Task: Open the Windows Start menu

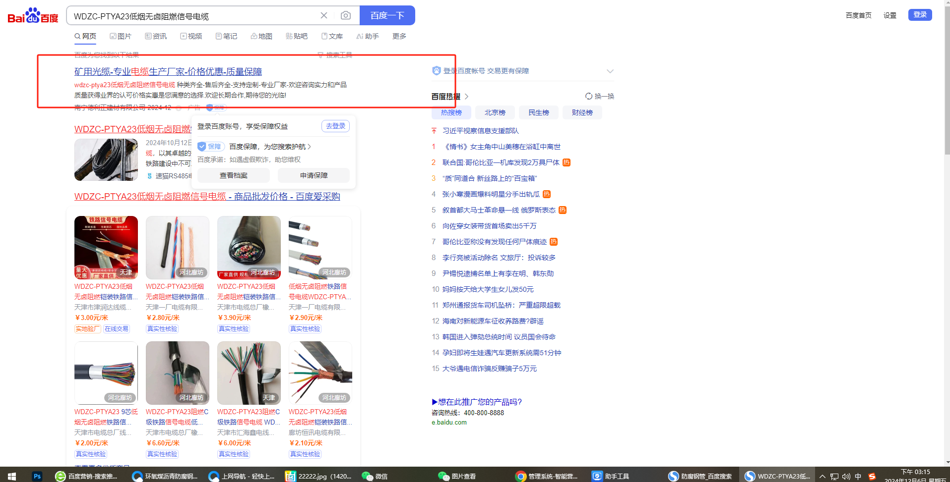Action: click(x=12, y=476)
